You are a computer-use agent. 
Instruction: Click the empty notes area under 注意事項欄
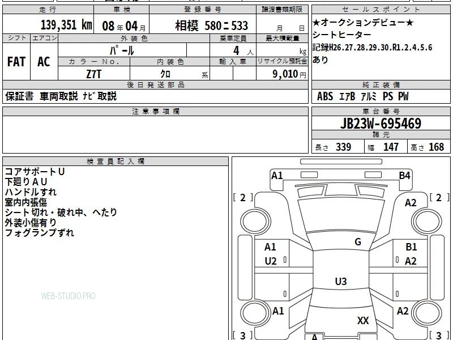(155, 134)
